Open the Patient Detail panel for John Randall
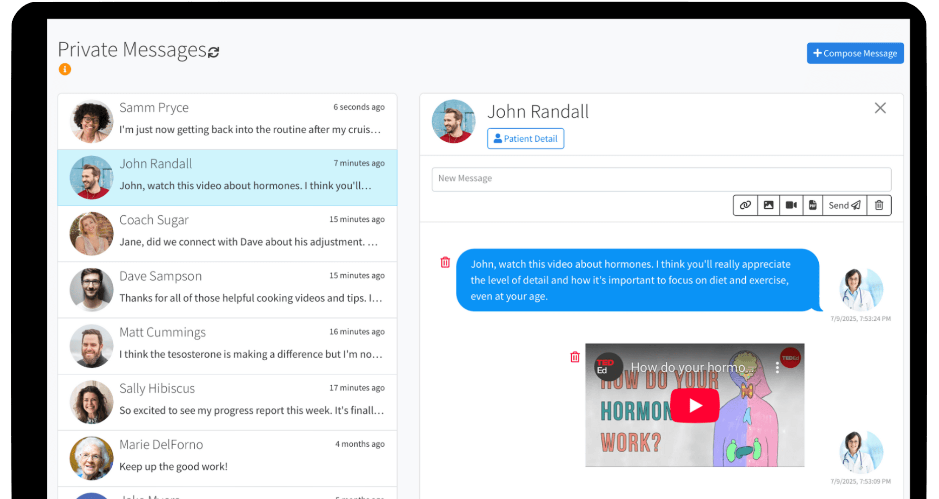 coord(525,138)
